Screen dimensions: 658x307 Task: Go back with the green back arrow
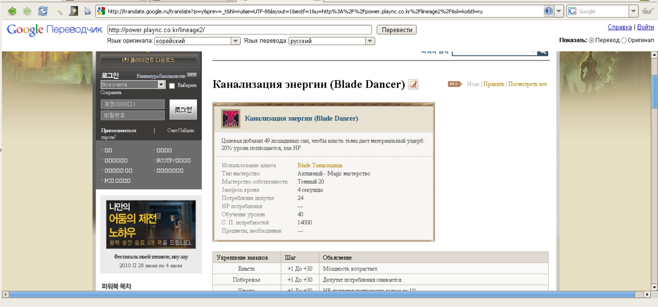[x=12, y=11]
